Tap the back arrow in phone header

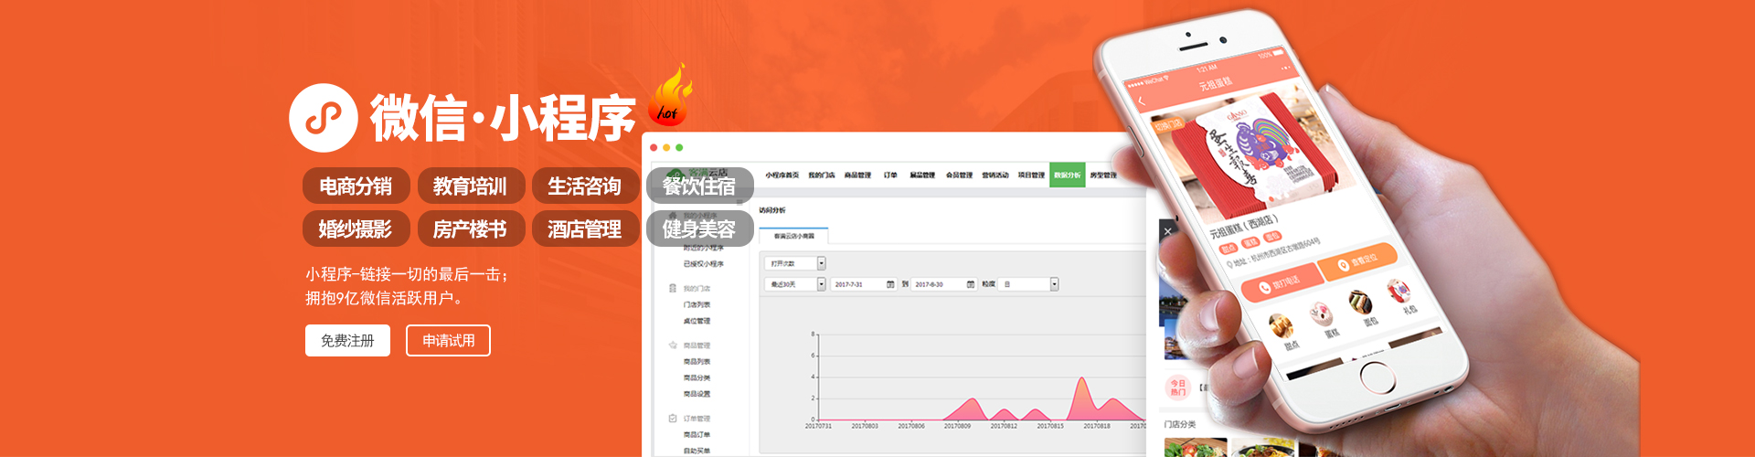(1142, 101)
